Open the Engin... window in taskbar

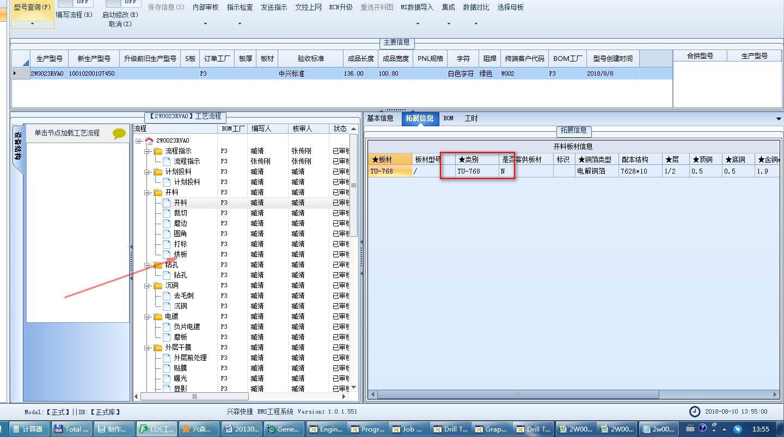[327, 429]
